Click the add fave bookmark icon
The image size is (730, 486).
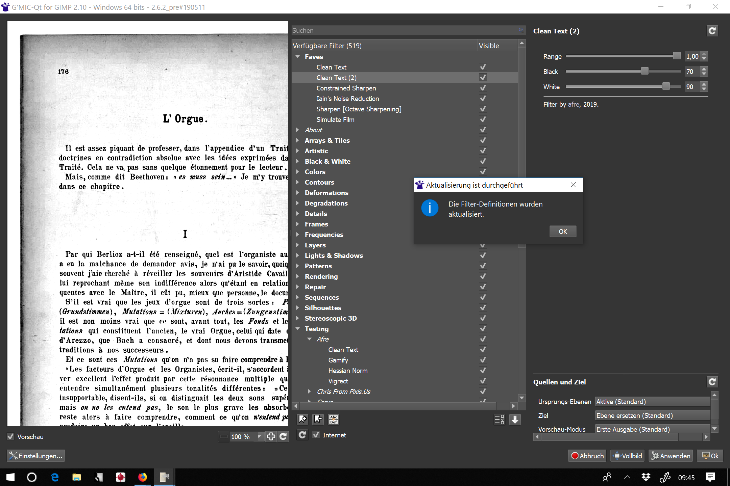pos(302,419)
